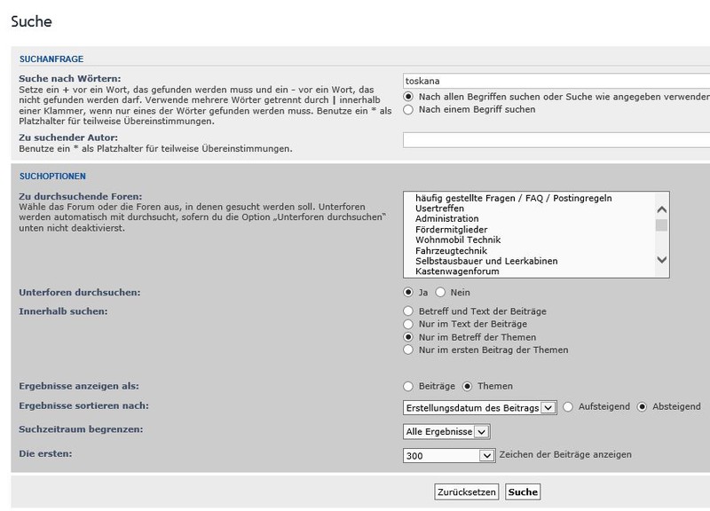Show results as 'Beiträge'

(x=408, y=386)
